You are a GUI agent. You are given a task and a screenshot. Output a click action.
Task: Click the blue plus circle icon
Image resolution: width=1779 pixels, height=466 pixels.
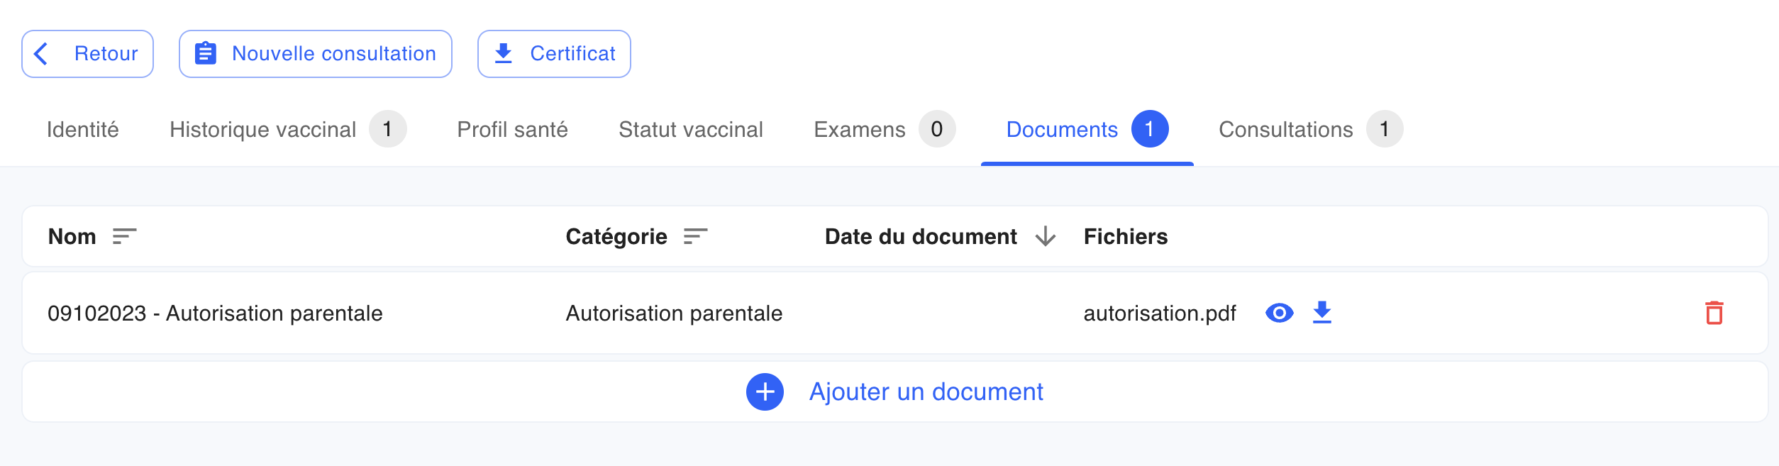tap(765, 392)
